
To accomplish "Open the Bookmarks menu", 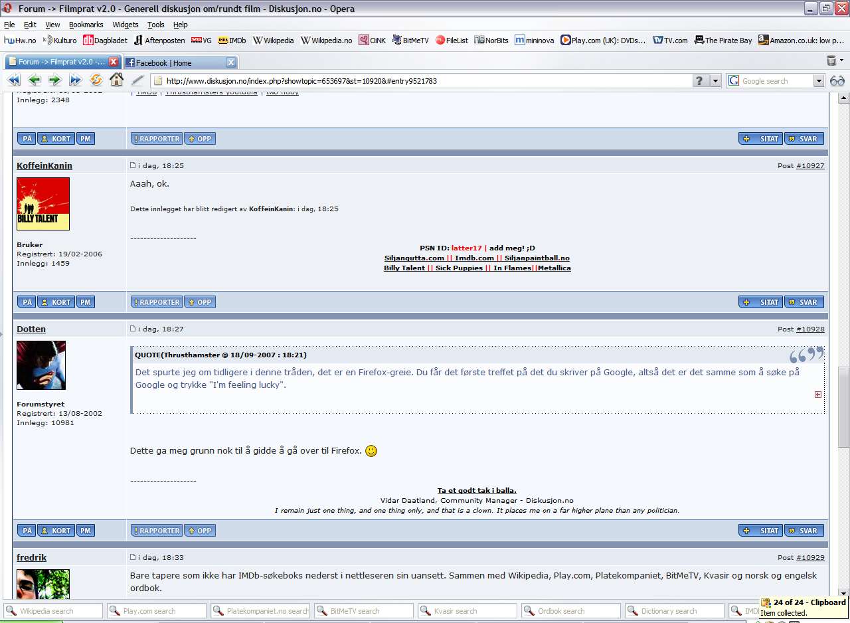I will 86,25.
